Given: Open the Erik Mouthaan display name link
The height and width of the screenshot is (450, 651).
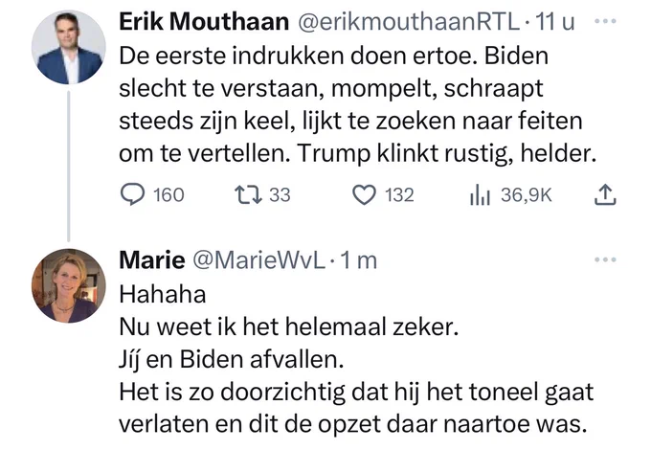Looking at the screenshot, I should point(204,22).
